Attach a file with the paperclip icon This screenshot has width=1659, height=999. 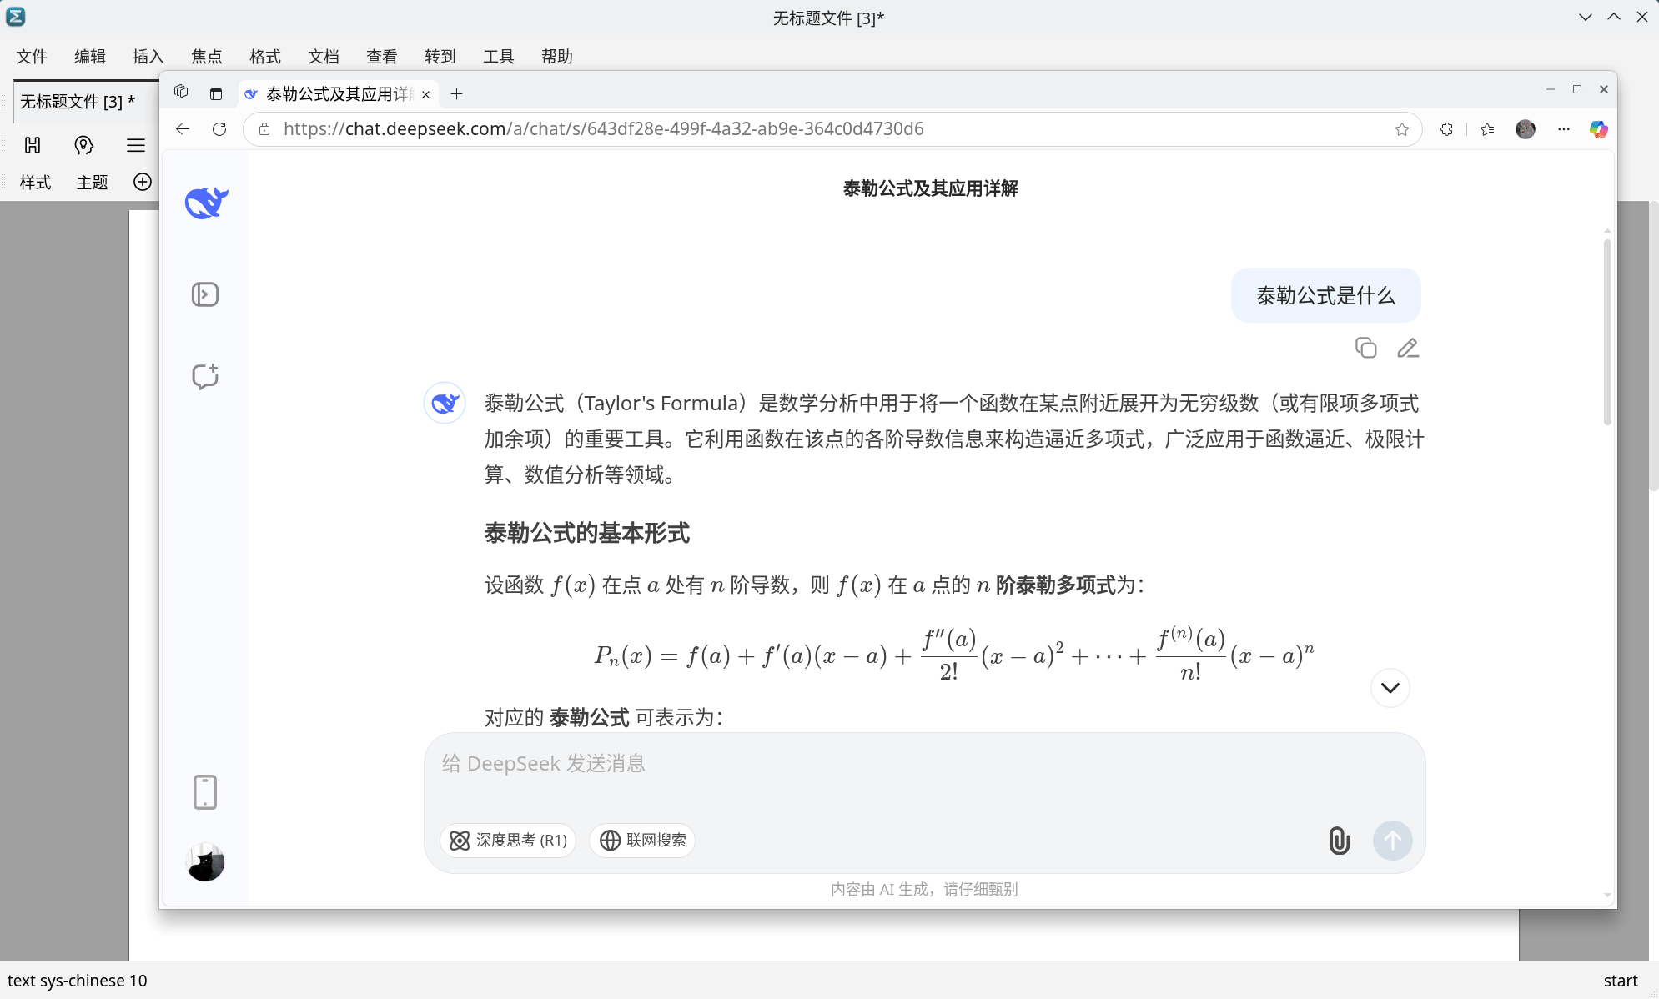click(x=1339, y=841)
